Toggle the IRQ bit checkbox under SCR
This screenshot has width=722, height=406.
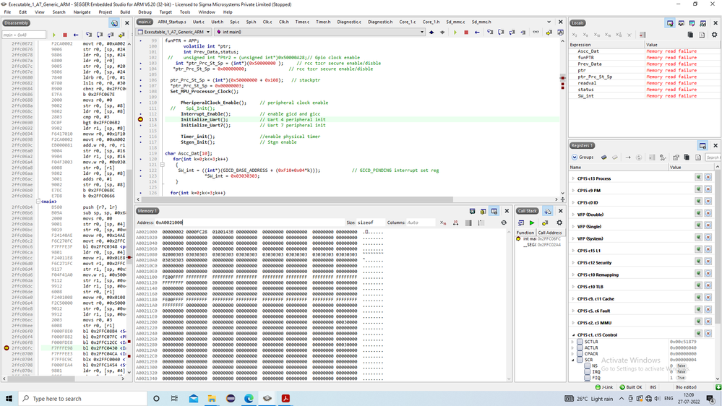point(587,372)
